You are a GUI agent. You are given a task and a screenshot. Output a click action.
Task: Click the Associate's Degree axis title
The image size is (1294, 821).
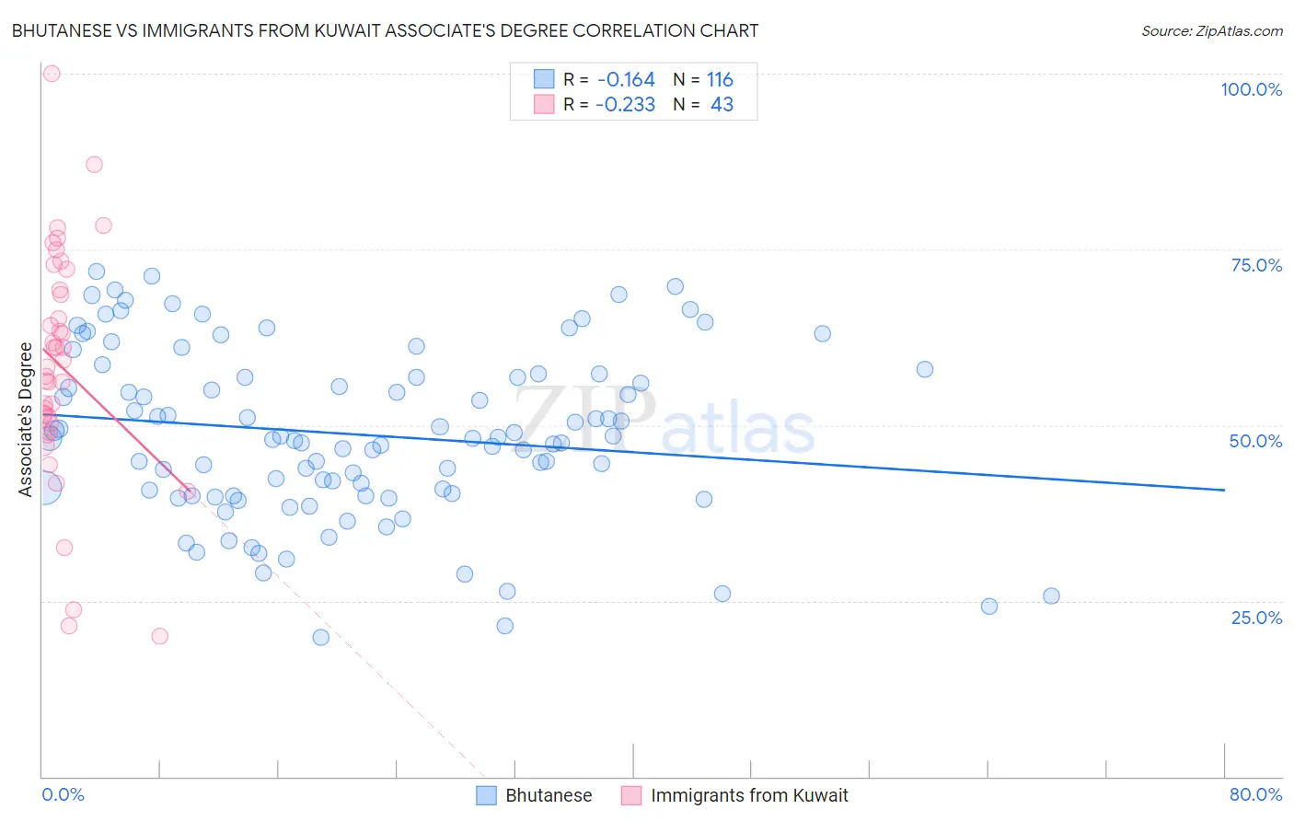coord(26,420)
